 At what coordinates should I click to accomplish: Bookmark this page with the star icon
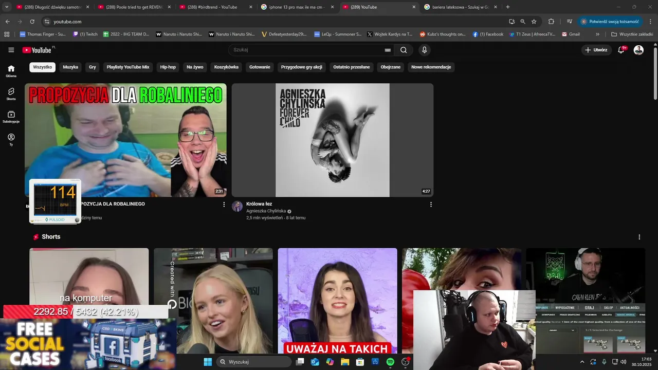pos(534,22)
